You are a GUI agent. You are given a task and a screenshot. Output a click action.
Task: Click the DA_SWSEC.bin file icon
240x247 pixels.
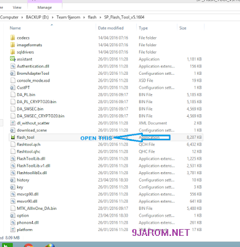coord(12,109)
